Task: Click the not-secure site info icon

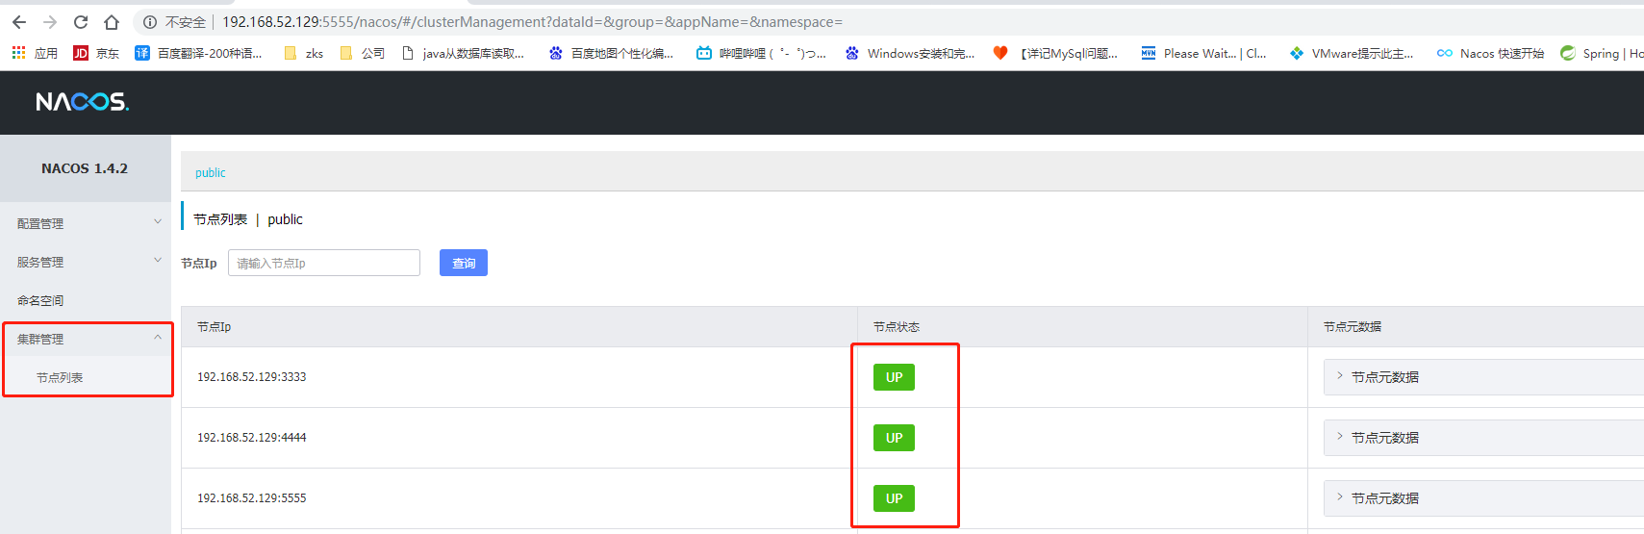Action: (x=150, y=22)
